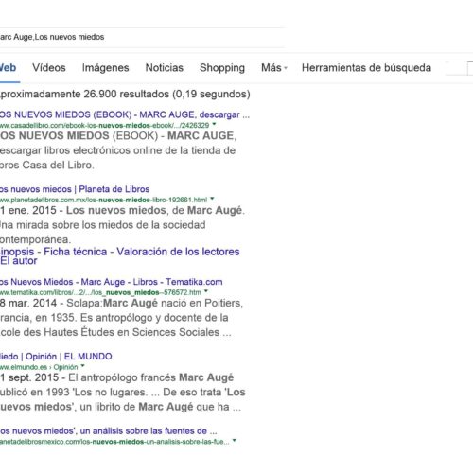Select the Shopping tab

[222, 68]
